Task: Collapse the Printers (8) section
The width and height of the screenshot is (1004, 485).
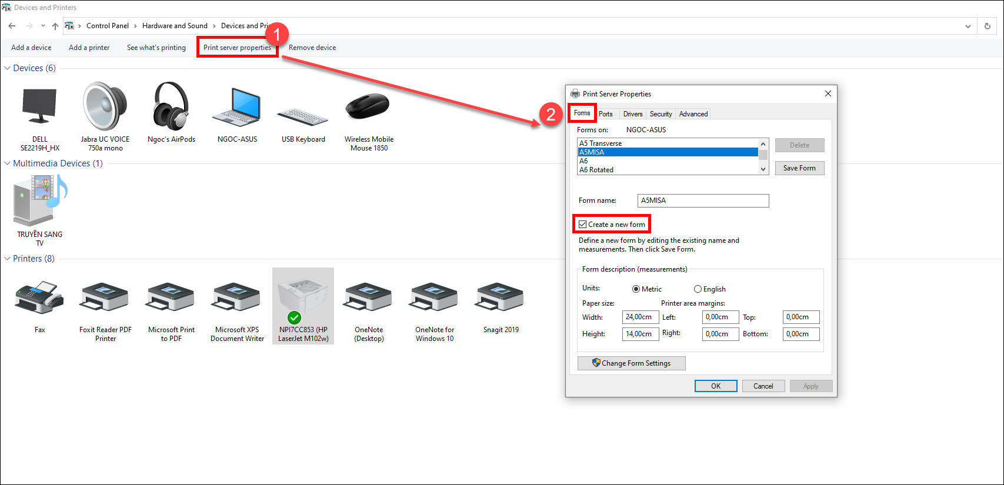Action: coord(7,259)
